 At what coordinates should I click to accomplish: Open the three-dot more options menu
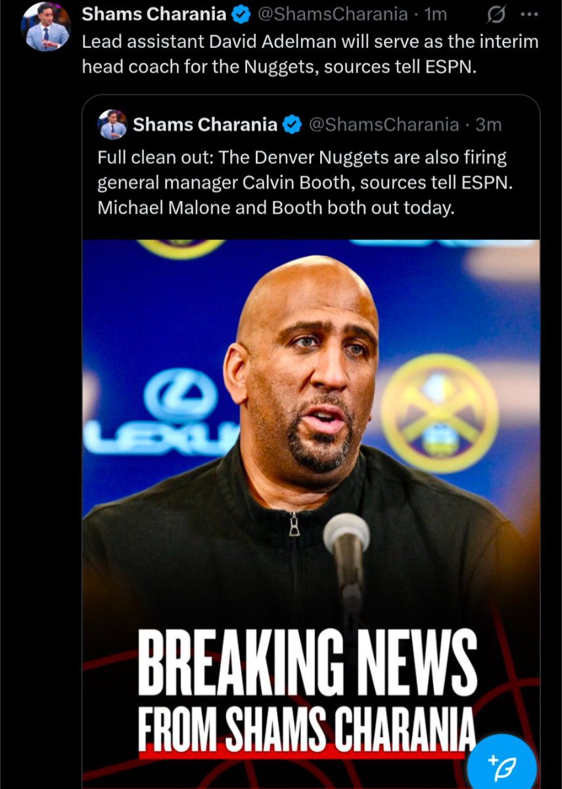528,14
